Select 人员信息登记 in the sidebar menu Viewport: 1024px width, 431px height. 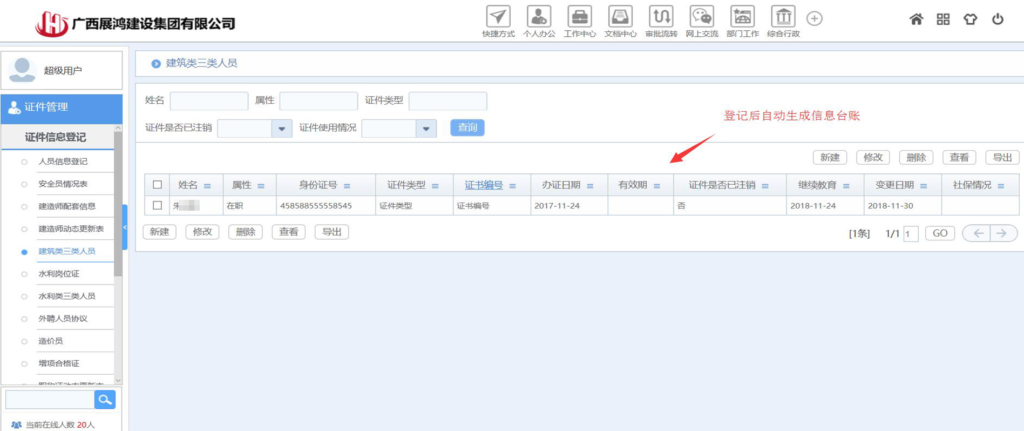(63, 161)
